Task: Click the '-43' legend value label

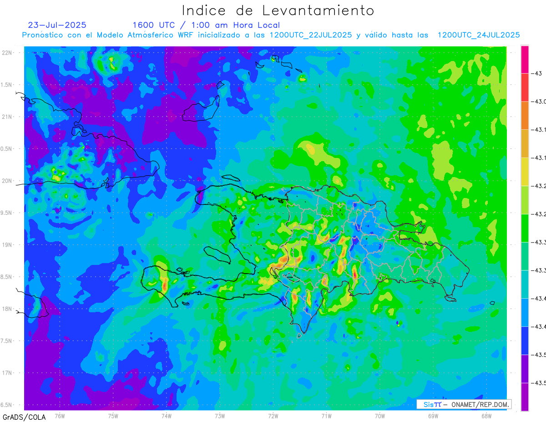Action: (x=537, y=74)
